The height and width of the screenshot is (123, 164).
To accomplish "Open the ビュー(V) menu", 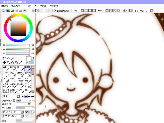I will coord(27,6).
